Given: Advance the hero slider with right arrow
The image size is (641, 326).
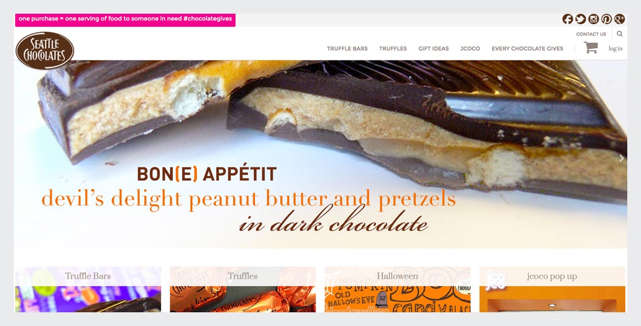Looking at the screenshot, I should [621, 158].
